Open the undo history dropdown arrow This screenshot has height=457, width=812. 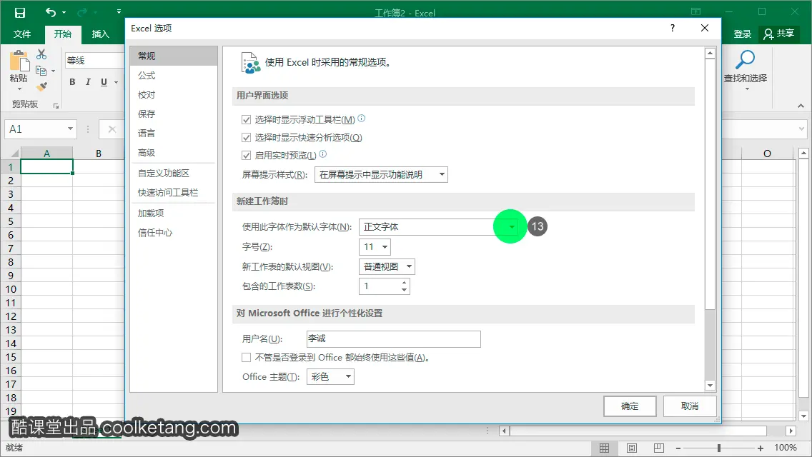pyautogui.click(x=64, y=12)
